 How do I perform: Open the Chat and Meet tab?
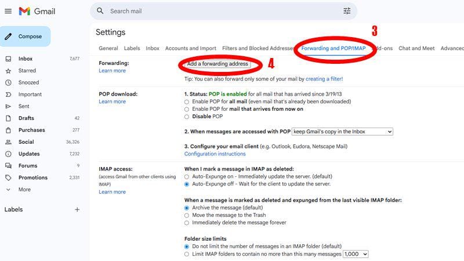tap(416, 48)
